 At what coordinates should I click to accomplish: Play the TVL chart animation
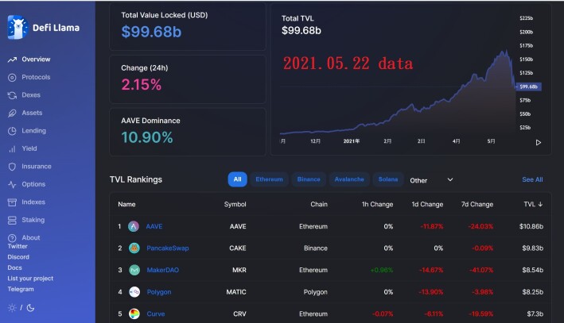(x=539, y=143)
